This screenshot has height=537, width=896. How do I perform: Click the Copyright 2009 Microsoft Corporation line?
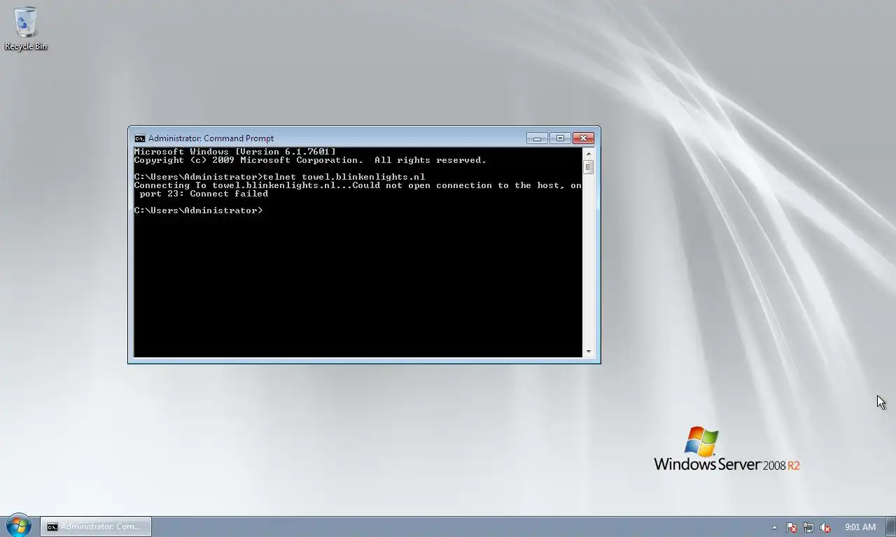tap(310, 160)
